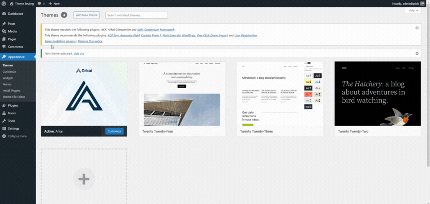
Task: Open Howdy, adminbiplob account menu
Action: tap(409, 4)
